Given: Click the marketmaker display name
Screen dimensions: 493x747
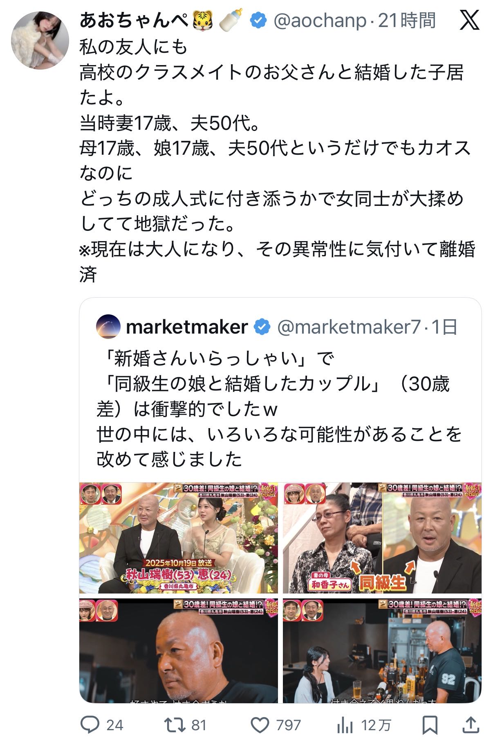Looking at the screenshot, I should point(187,327).
